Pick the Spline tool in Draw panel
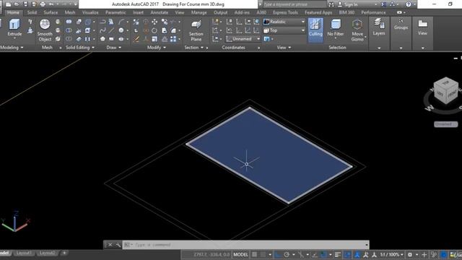Viewport: 462px width, 260px height. pyautogui.click(x=103, y=30)
